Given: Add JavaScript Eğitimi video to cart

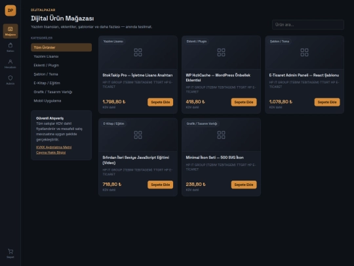Looking at the screenshot, I should click(x=161, y=185).
